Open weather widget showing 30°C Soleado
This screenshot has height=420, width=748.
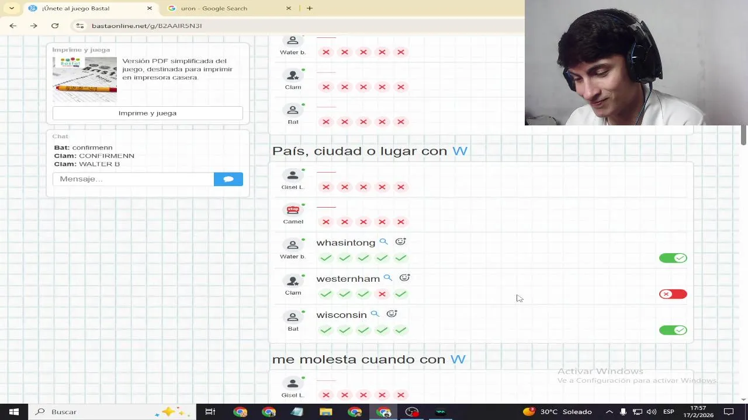coord(557,412)
